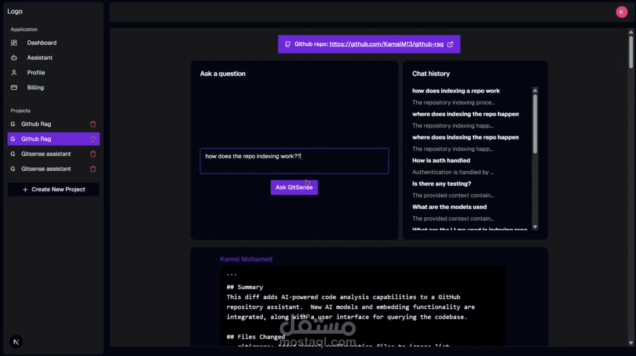The image size is (636, 356).
Task: Click the main page scrollbar up arrow
Action: [x=631, y=32]
